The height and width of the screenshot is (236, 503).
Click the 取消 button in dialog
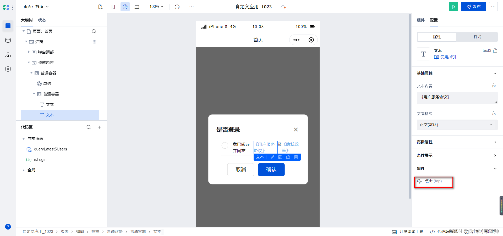[240, 170]
